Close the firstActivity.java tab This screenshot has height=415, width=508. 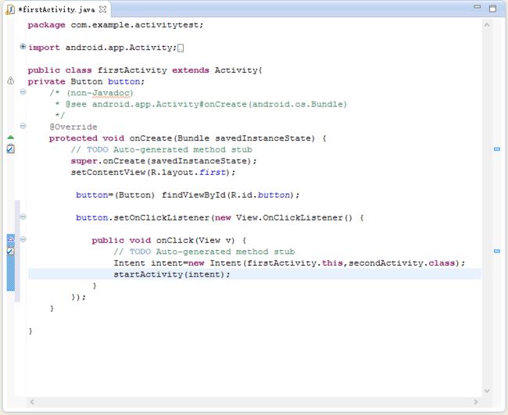(102, 9)
